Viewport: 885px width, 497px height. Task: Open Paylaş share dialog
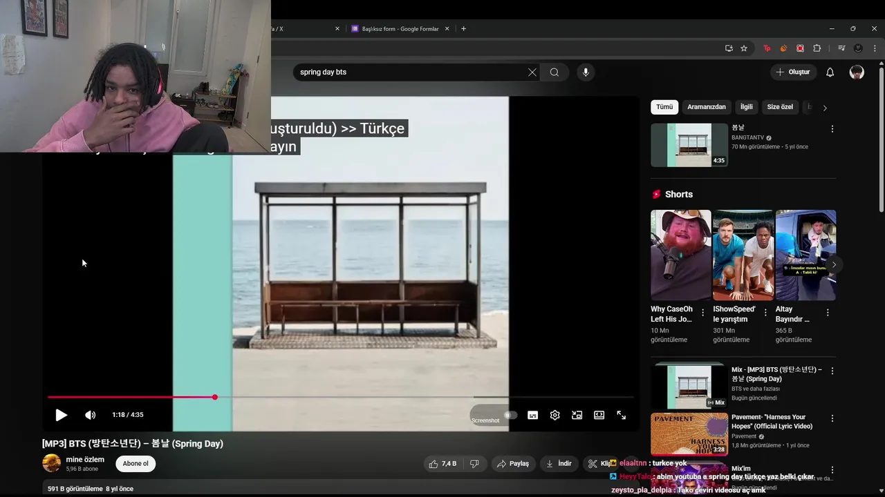pos(512,464)
